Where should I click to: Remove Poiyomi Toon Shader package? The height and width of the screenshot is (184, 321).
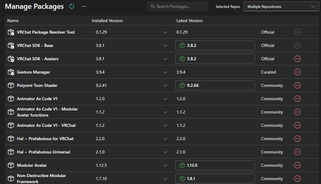[x=297, y=85]
